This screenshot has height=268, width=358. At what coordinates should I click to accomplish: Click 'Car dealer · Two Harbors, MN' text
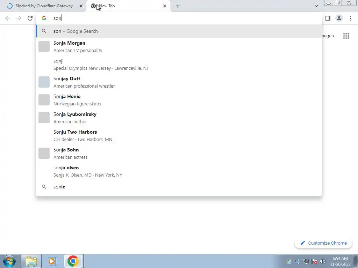[x=83, y=139]
